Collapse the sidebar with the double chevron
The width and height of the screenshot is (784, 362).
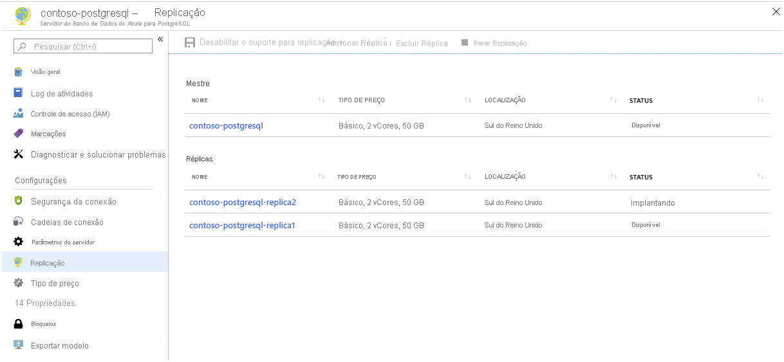pos(160,39)
